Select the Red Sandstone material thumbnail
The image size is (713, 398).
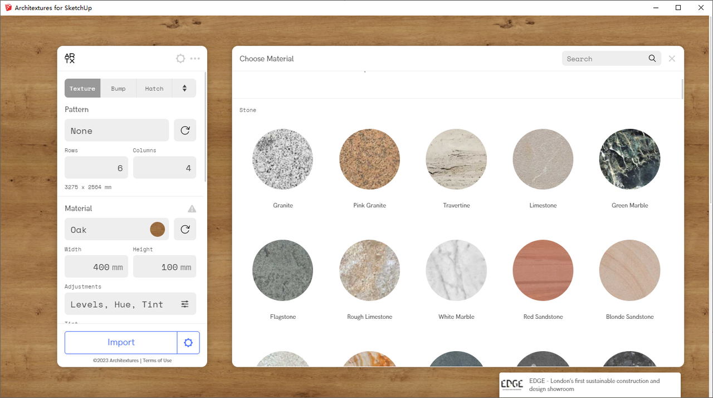coord(543,270)
